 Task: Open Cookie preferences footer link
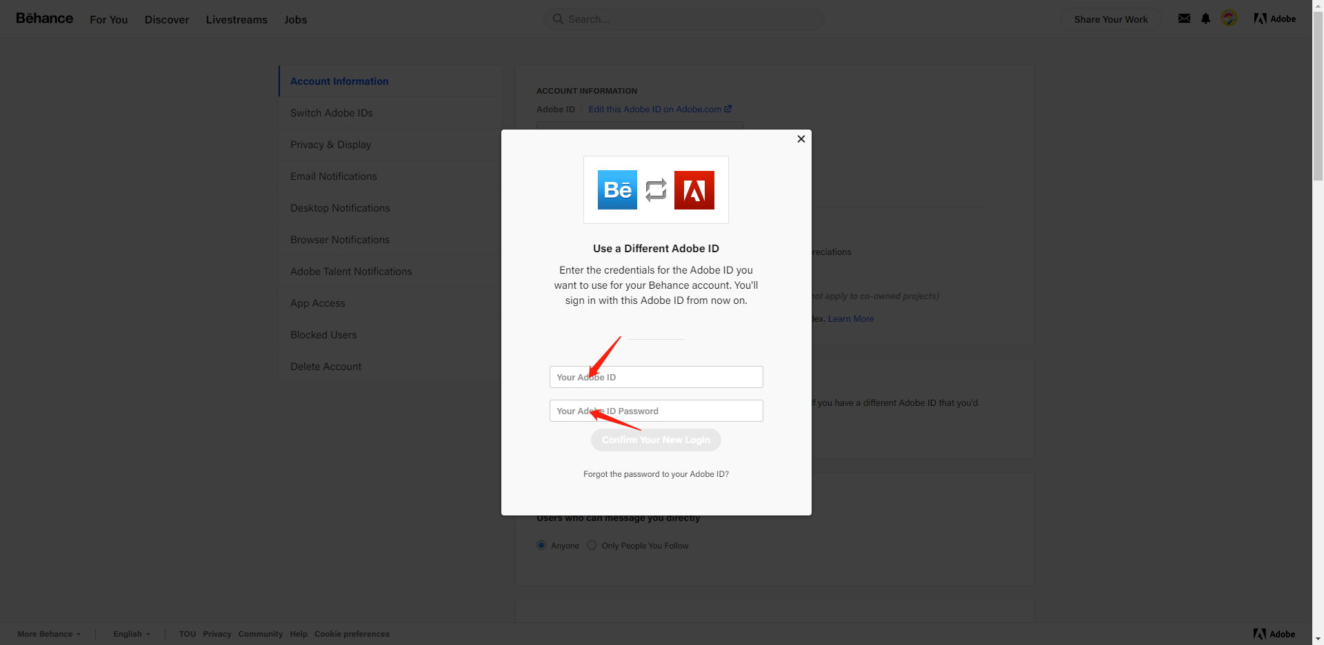(352, 634)
